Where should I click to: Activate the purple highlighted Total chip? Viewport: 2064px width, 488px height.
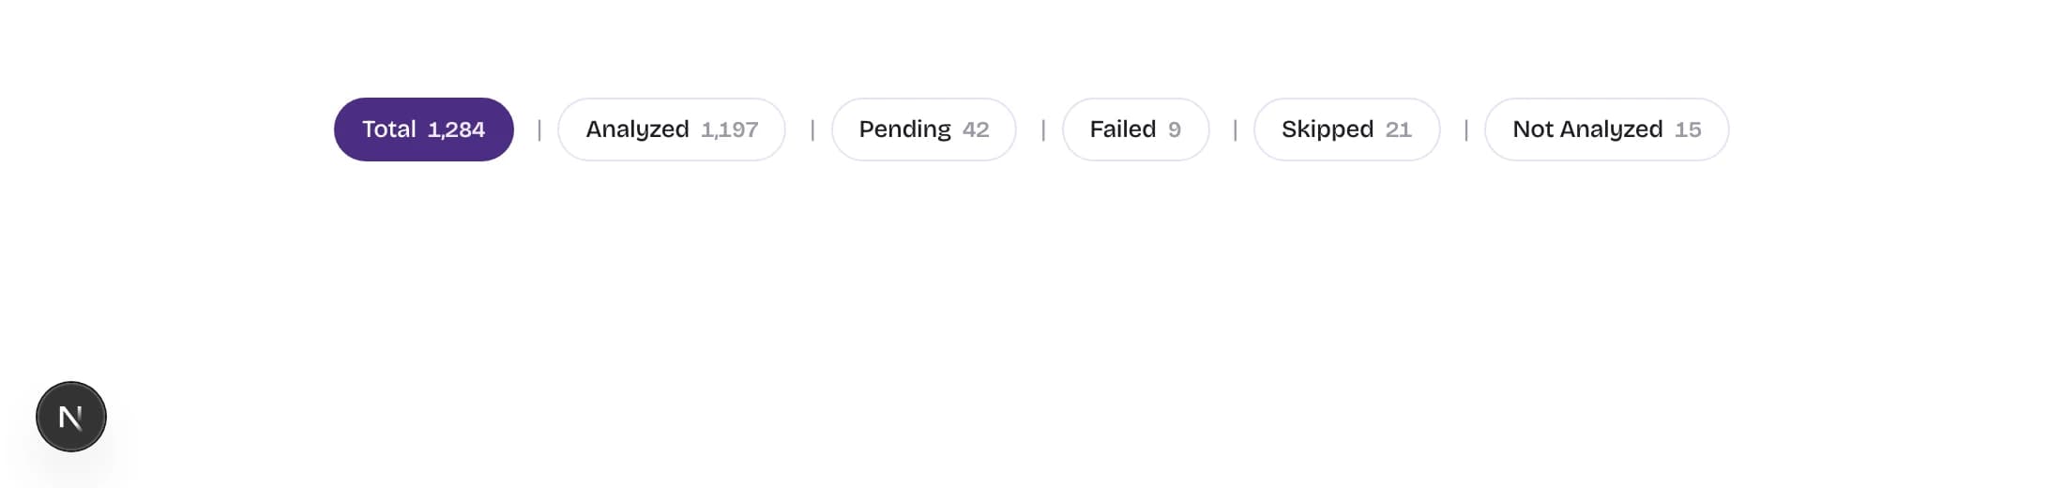(424, 130)
